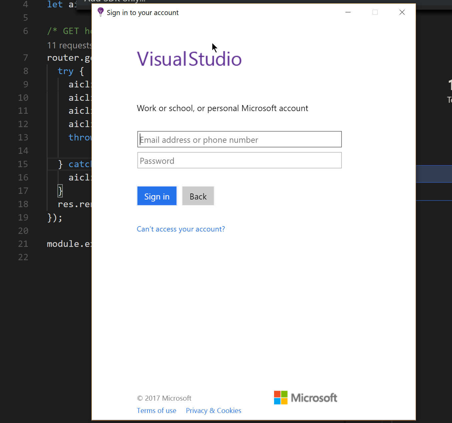Close the Sign in to your account dialog
Screen dimensions: 452x423
(x=402, y=12)
